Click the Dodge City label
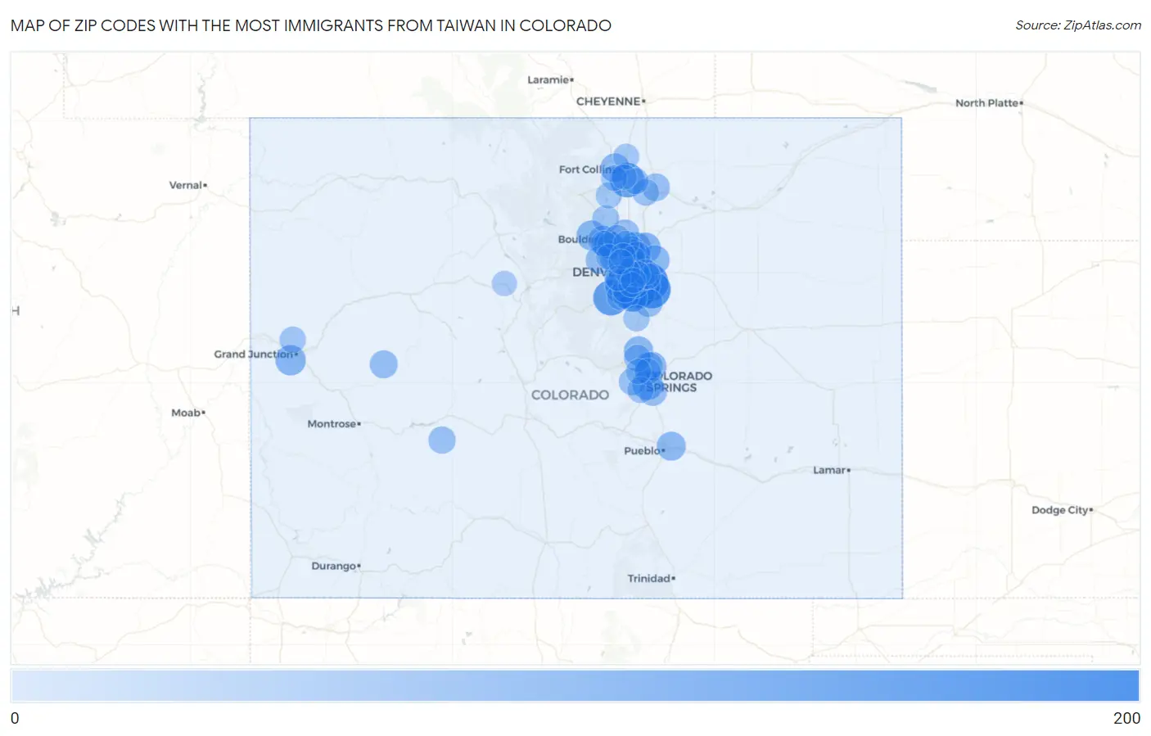 click(x=1061, y=510)
